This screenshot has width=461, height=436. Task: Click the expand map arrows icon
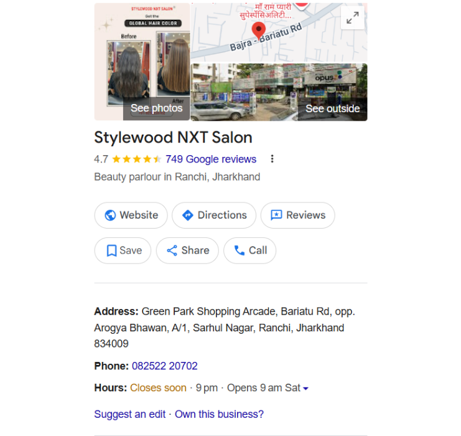(x=352, y=18)
